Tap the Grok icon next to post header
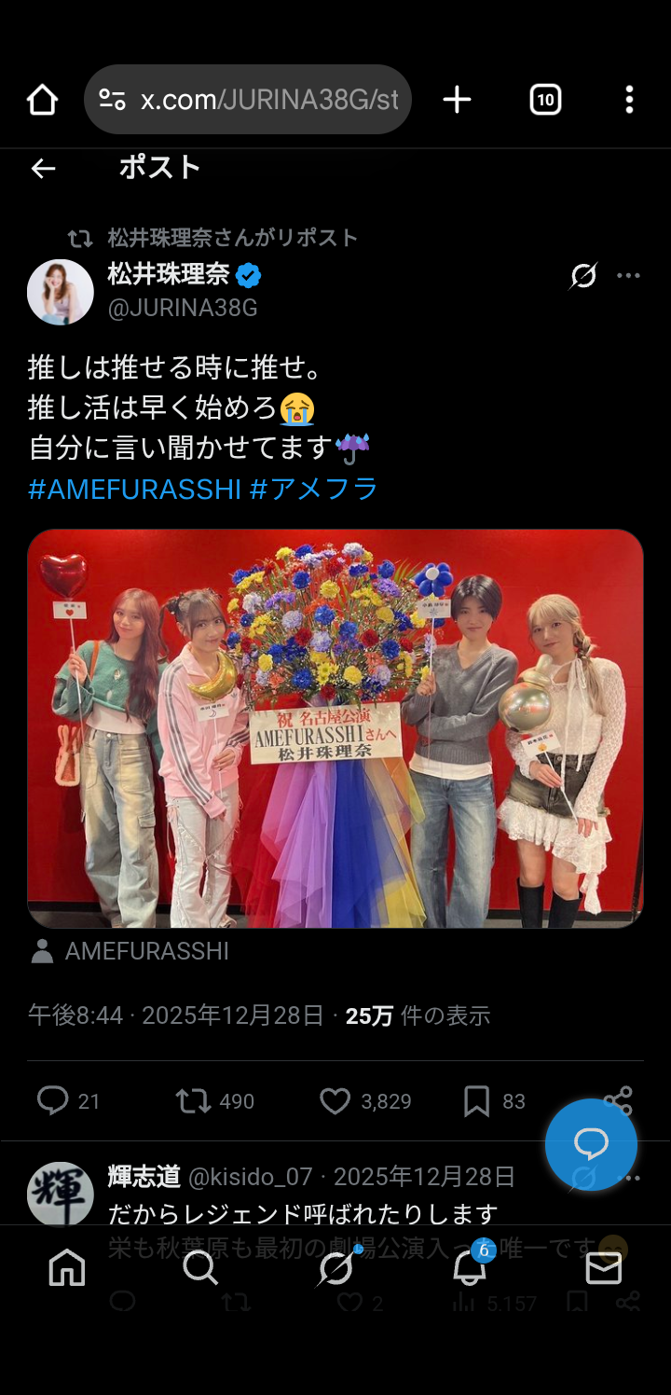 pyautogui.click(x=583, y=276)
